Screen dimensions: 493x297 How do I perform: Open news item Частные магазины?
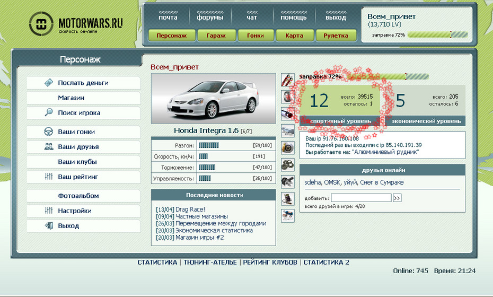(x=201, y=216)
